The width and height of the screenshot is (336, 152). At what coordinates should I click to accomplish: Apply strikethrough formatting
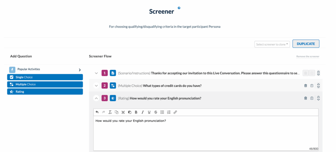156,112
